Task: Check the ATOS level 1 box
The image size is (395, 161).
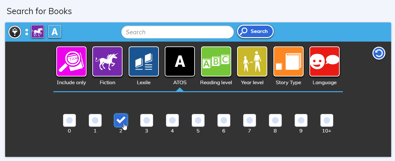Action: [95, 120]
